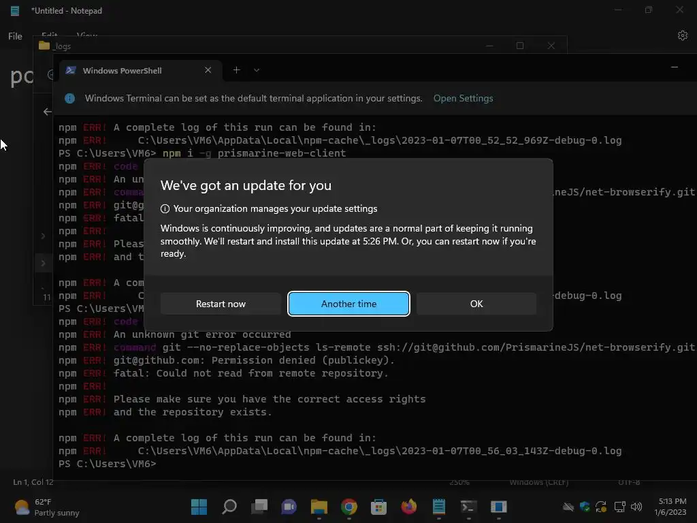Viewport: 697px width, 523px height.
Task: Click the Restart now button
Action: [221, 304]
